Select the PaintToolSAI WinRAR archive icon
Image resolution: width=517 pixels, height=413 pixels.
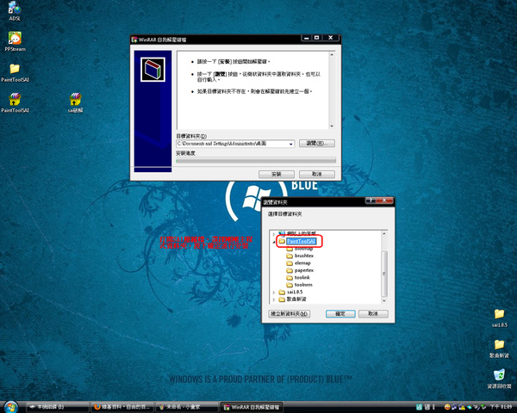15,102
